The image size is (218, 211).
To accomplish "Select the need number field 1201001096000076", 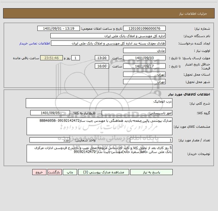I will 144,28.
